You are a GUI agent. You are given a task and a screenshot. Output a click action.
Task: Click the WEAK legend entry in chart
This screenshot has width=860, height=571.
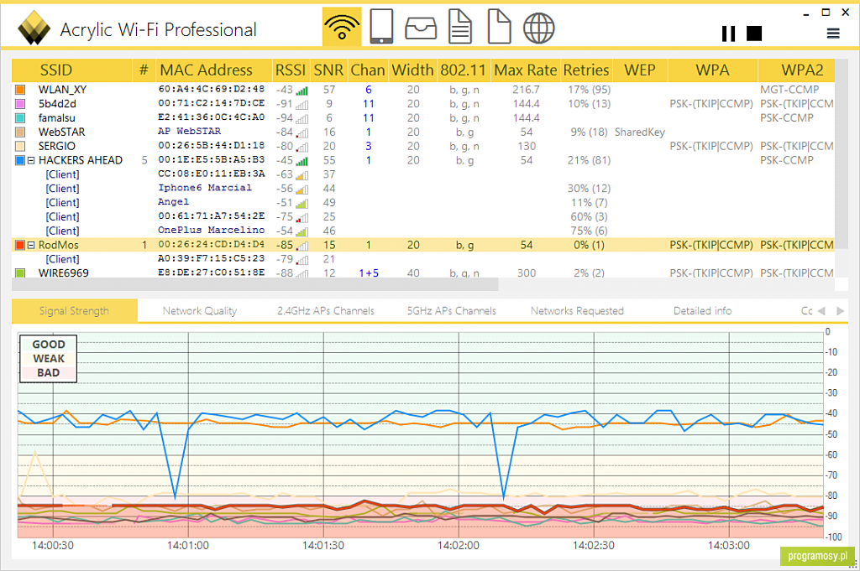point(48,359)
